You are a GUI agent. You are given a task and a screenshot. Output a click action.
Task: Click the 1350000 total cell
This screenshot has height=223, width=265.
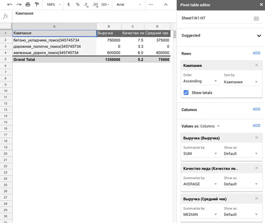(109, 60)
